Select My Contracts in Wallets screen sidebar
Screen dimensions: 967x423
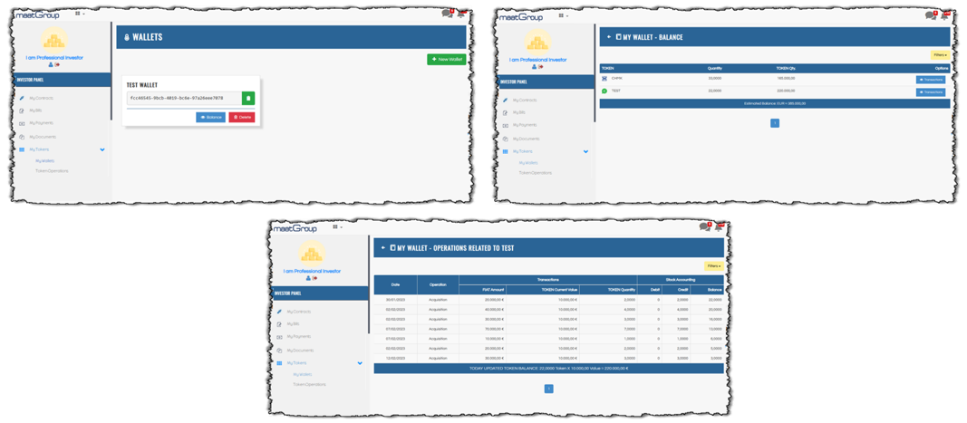(x=42, y=97)
